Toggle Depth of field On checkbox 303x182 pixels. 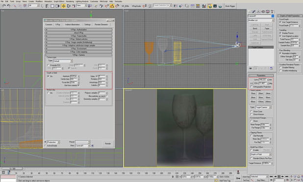49,76
